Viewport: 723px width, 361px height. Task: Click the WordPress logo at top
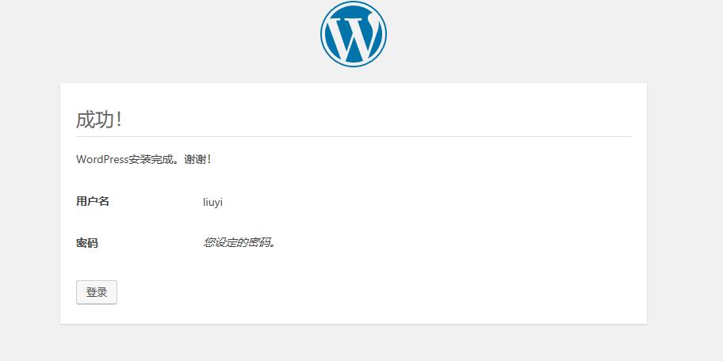(x=354, y=34)
